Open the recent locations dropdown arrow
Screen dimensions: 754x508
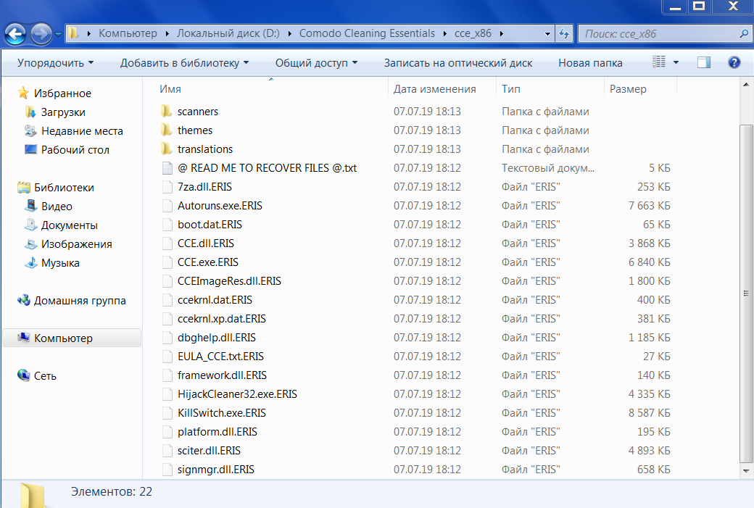[58, 34]
